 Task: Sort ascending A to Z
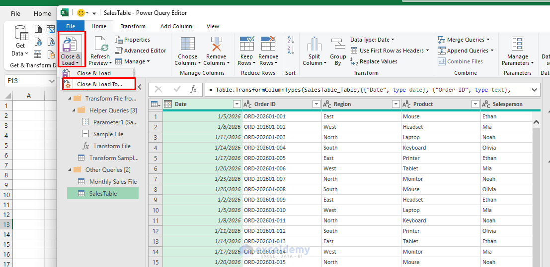291,39
